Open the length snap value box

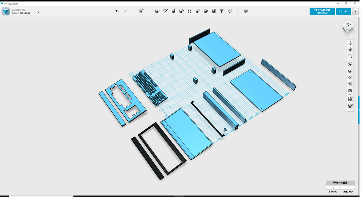coord(333,188)
